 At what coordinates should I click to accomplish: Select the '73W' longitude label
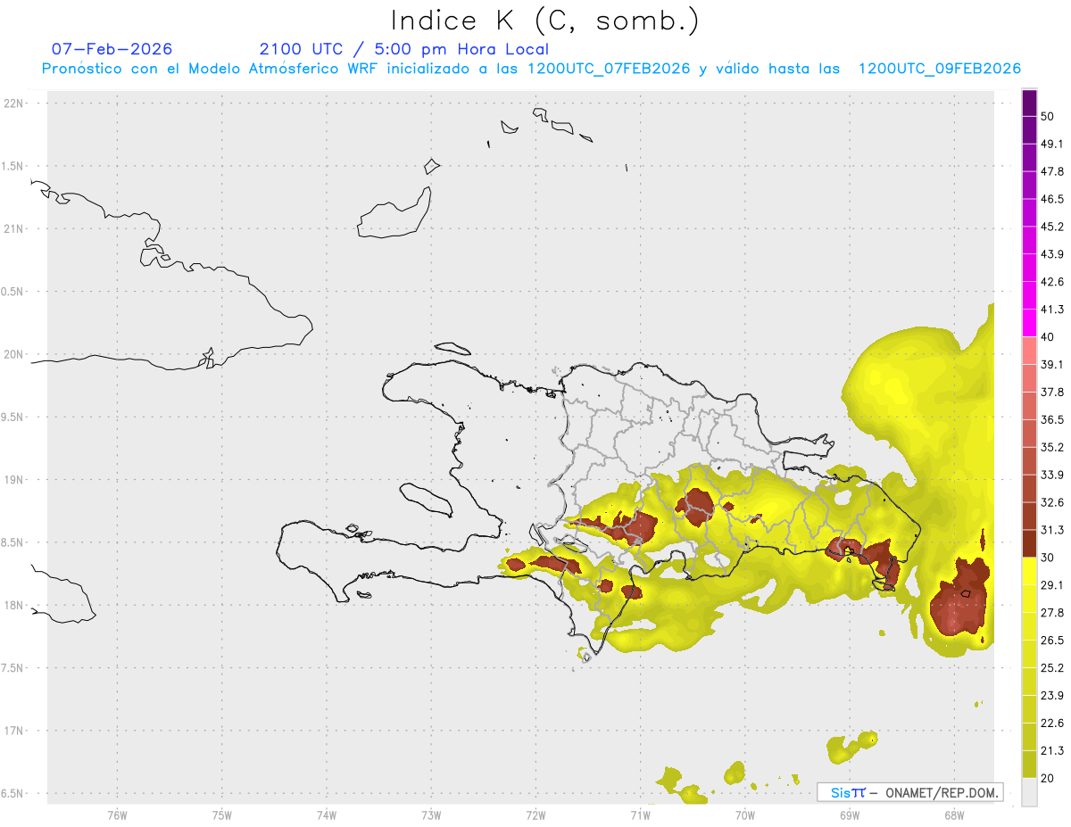pos(431,815)
